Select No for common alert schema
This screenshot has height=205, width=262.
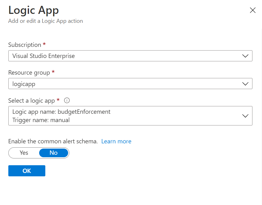pos(54,153)
